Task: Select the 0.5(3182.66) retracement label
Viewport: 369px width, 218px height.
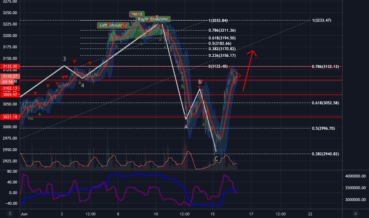Action: (x=220, y=43)
